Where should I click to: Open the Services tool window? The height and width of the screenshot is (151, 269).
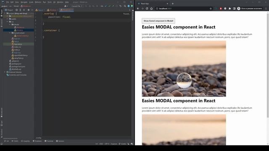pos(60,141)
